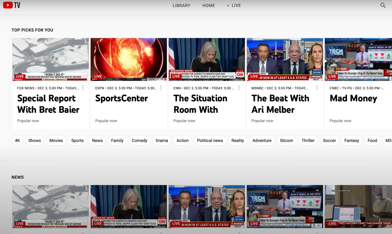
Task: Open The Situation Room With title
Action: [x=200, y=104]
